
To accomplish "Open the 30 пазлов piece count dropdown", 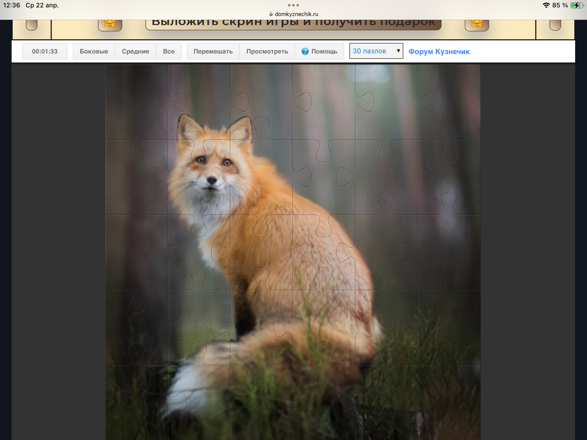I will (372, 51).
